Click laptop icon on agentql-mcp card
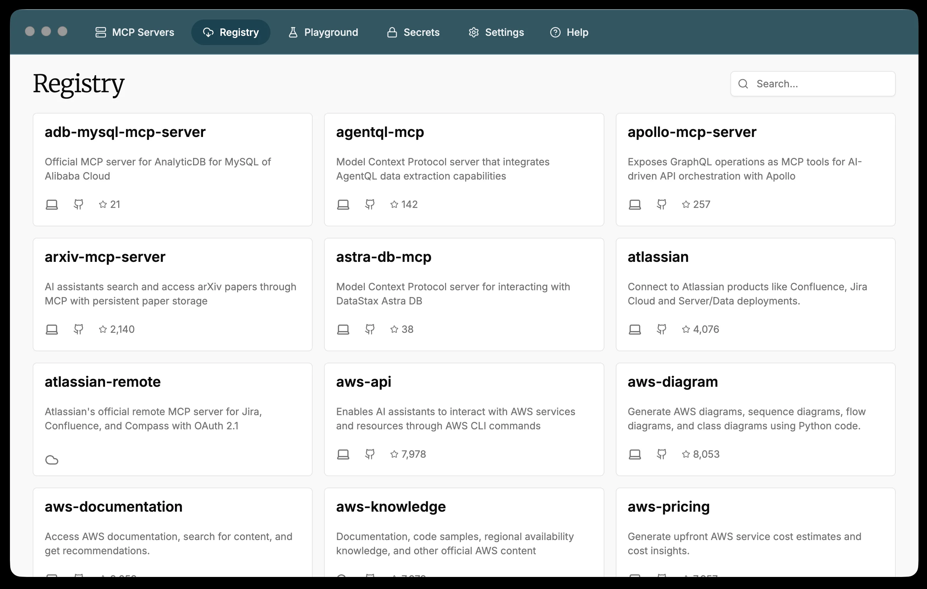The image size is (927, 589). [343, 204]
